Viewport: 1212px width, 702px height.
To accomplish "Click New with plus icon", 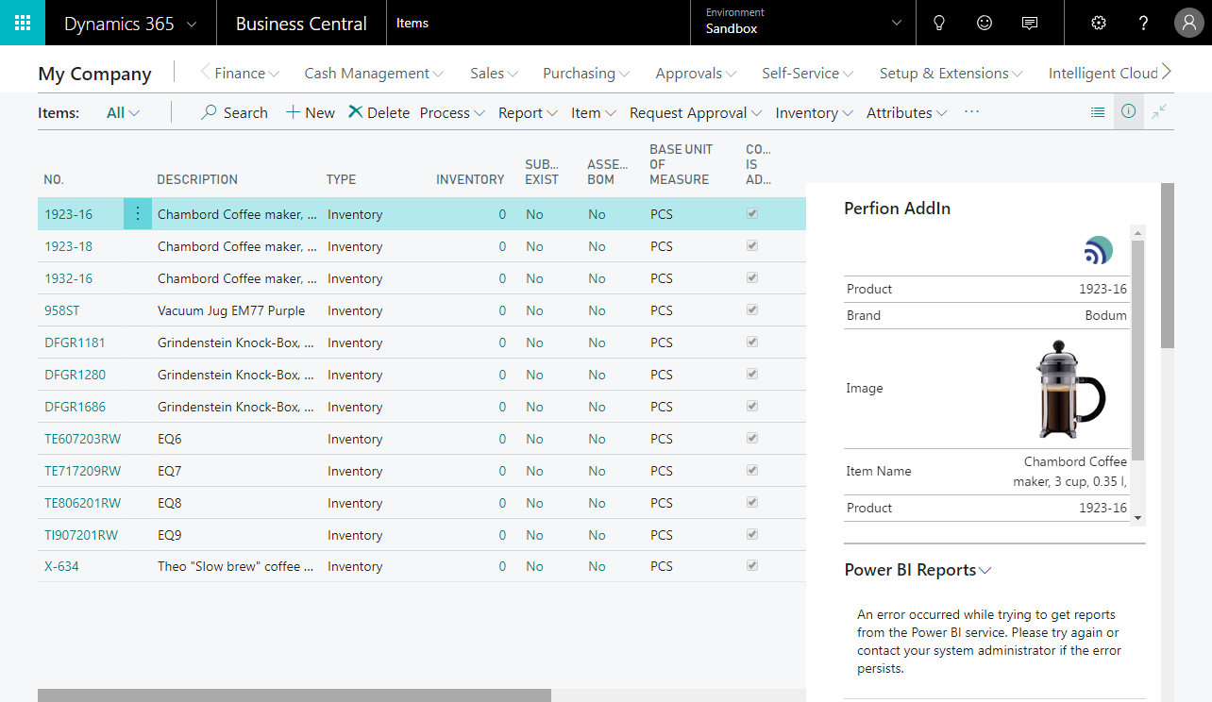I will [311, 112].
